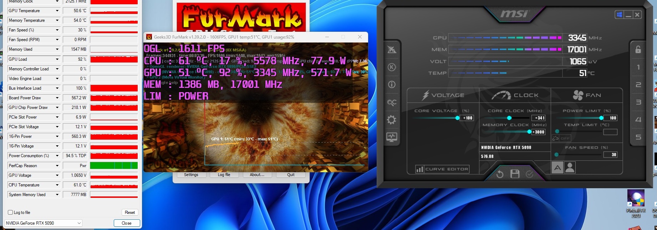
Task: Click the Windows-logo button in Afterburner's top-right corner
Action: (620, 15)
